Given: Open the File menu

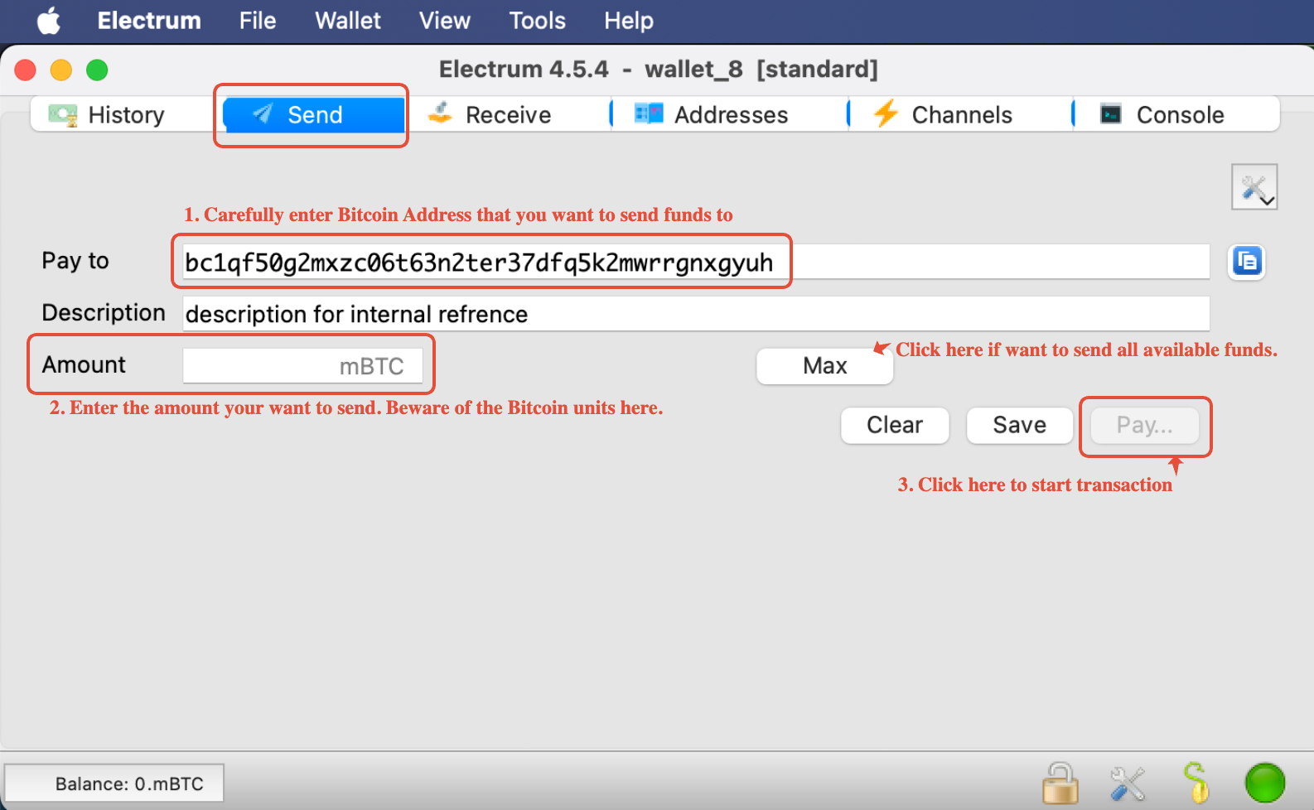Looking at the screenshot, I should click(258, 21).
